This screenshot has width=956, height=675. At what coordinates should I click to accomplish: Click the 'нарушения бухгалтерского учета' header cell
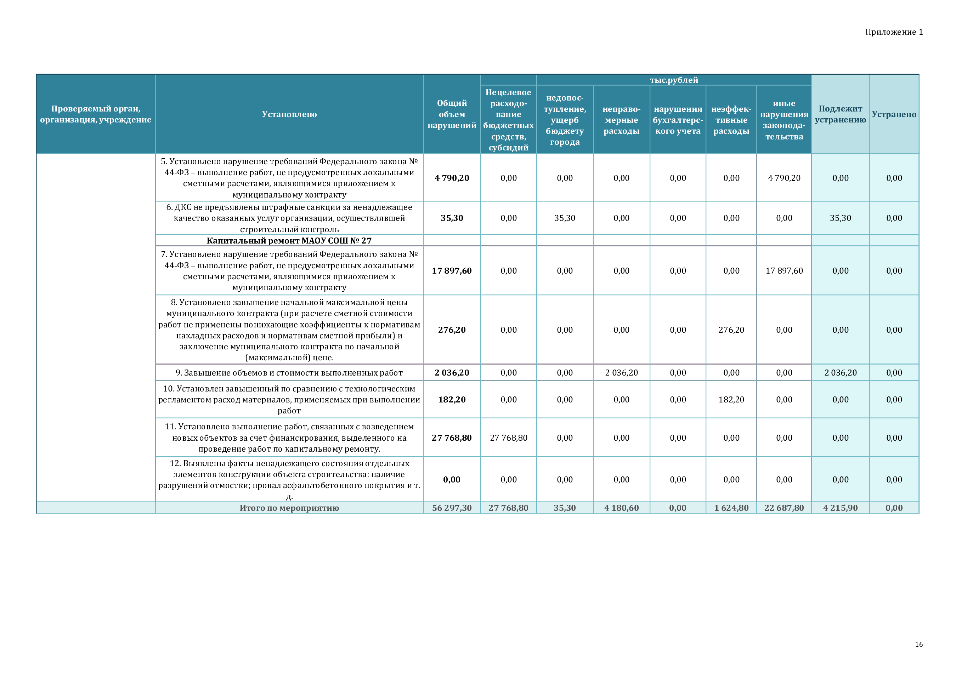tap(678, 120)
